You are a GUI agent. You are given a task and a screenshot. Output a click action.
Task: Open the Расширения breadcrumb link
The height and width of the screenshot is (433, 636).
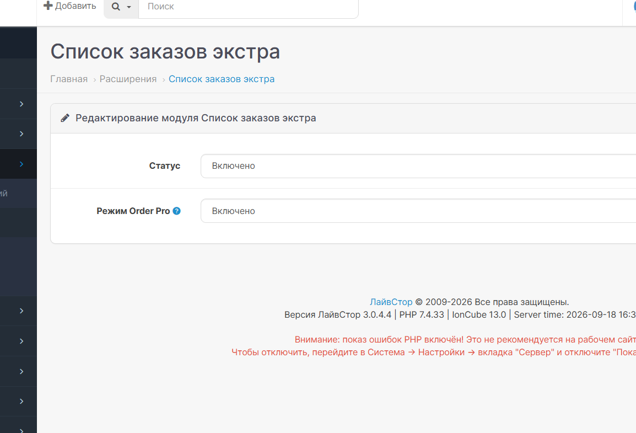(128, 79)
